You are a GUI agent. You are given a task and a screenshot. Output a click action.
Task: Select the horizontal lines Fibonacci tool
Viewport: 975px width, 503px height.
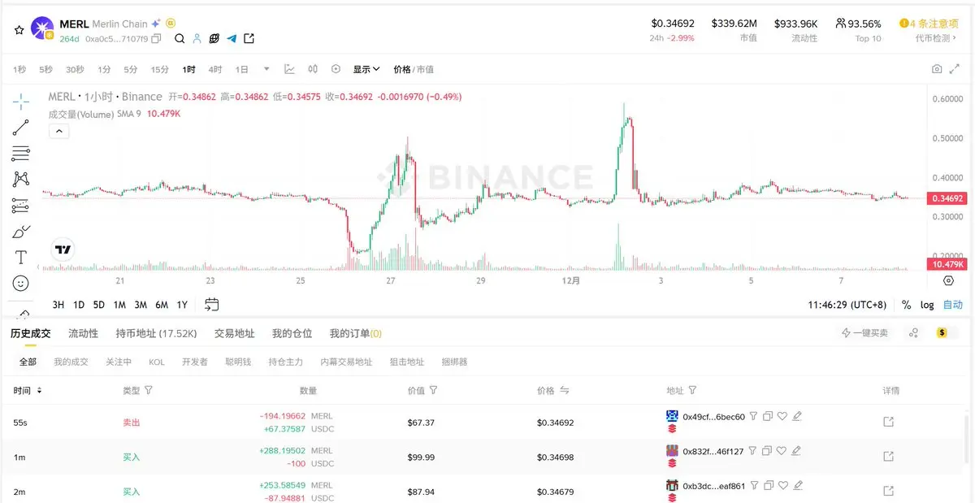coord(20,154)
